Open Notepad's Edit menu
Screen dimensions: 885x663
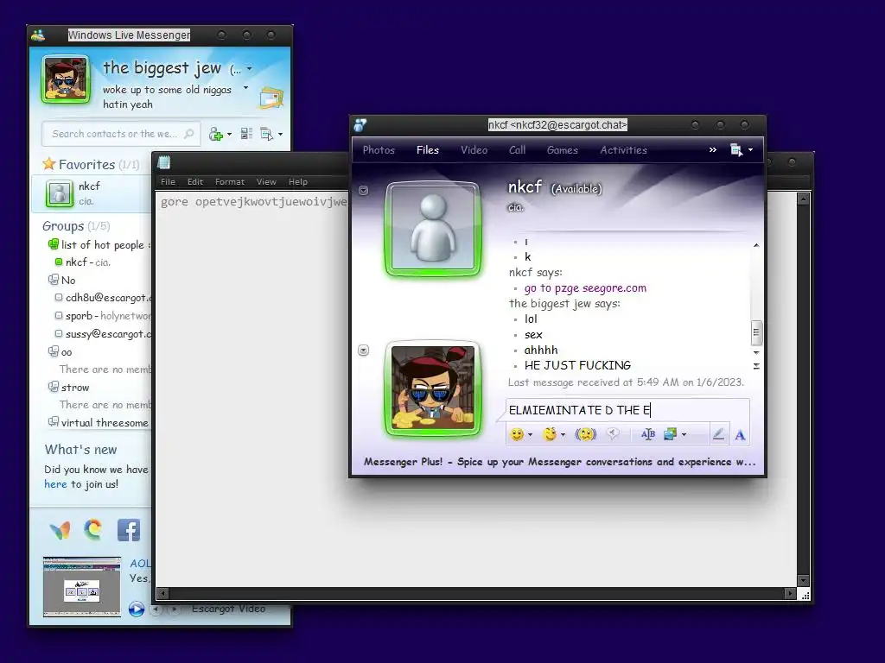[195, 181]
